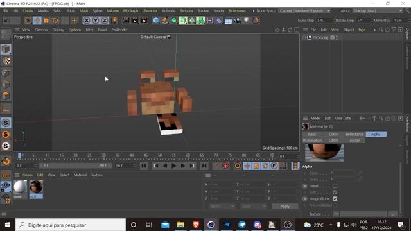
Task: Open viewport Cameras menu
Action: (41, 30)
